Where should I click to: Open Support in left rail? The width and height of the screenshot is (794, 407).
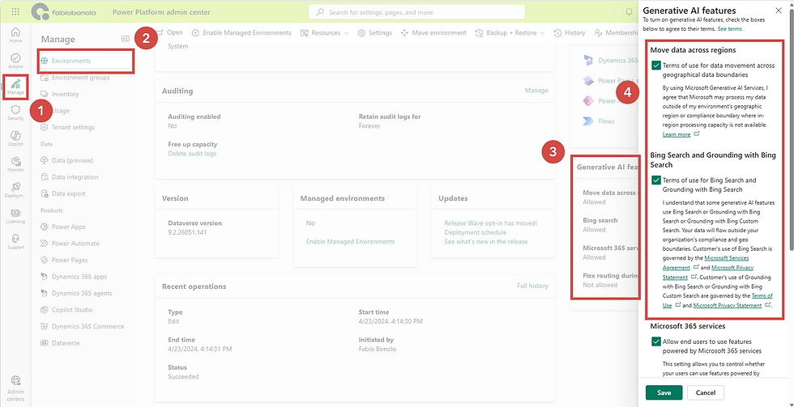coord(15,242)
